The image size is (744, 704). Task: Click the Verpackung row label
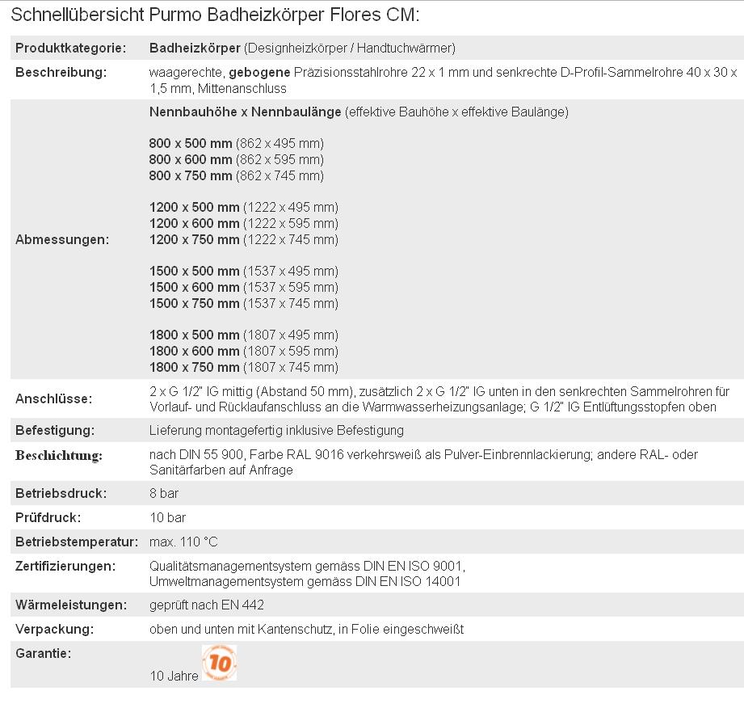tap(55, 629)
